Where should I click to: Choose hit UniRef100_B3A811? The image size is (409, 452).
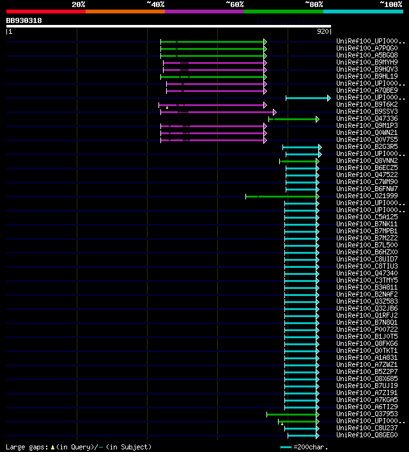pyautogui.click(x=367, y=288)
